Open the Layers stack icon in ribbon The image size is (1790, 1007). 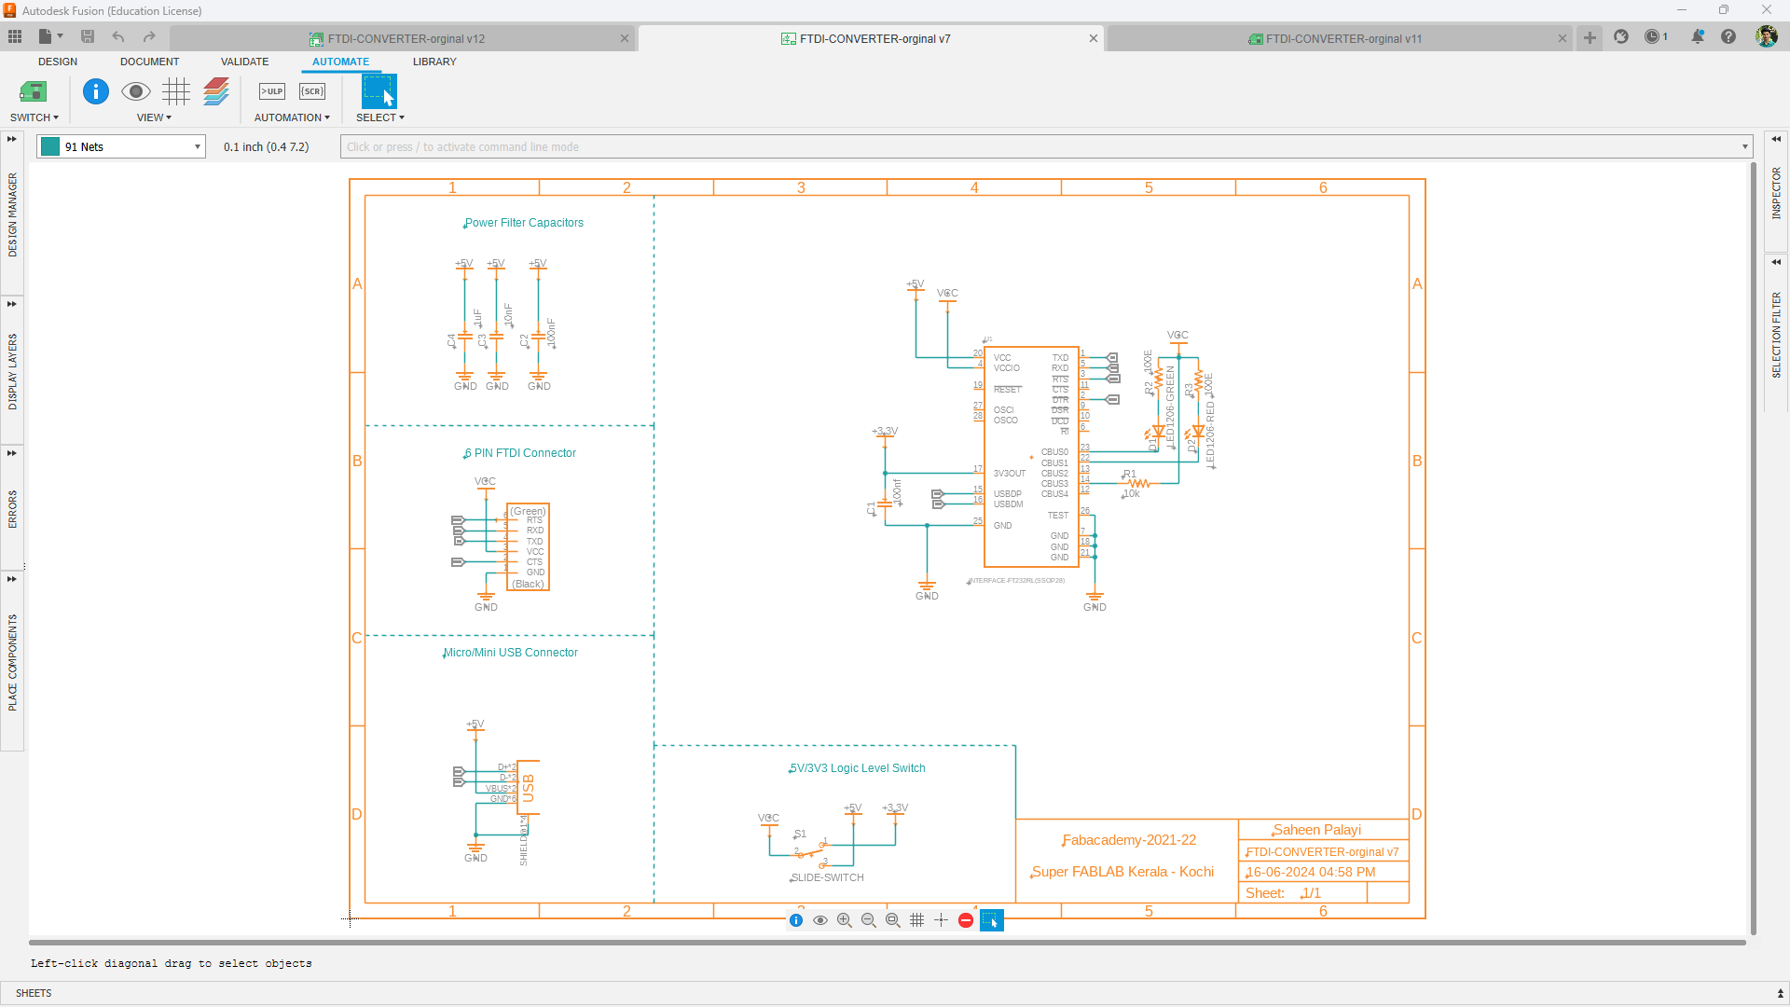[x=216, y=91]
